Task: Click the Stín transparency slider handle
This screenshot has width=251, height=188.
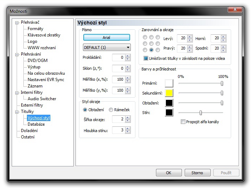Action: (x=201, y=113)
